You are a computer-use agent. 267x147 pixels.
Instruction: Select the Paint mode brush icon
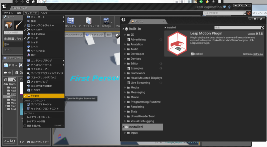click(18, 25)
